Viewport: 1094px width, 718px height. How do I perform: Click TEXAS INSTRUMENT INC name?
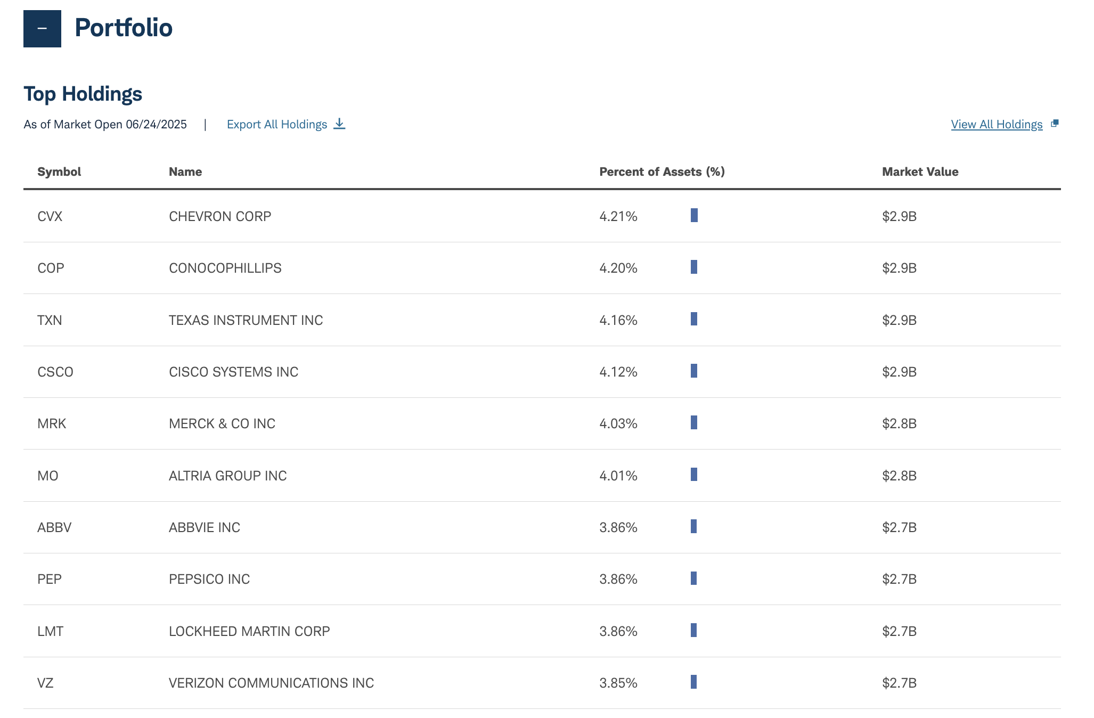coord(246,320)
